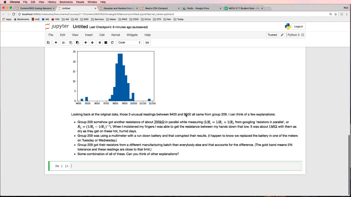
Task: Open the AM bookmarks folder
Action: pyautogui.click(x=65, y=19)
